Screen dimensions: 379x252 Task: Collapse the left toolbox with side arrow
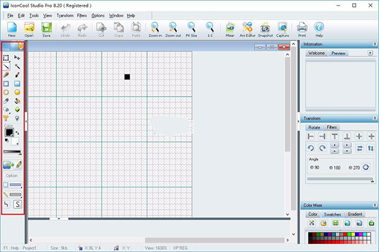point(26,121)
